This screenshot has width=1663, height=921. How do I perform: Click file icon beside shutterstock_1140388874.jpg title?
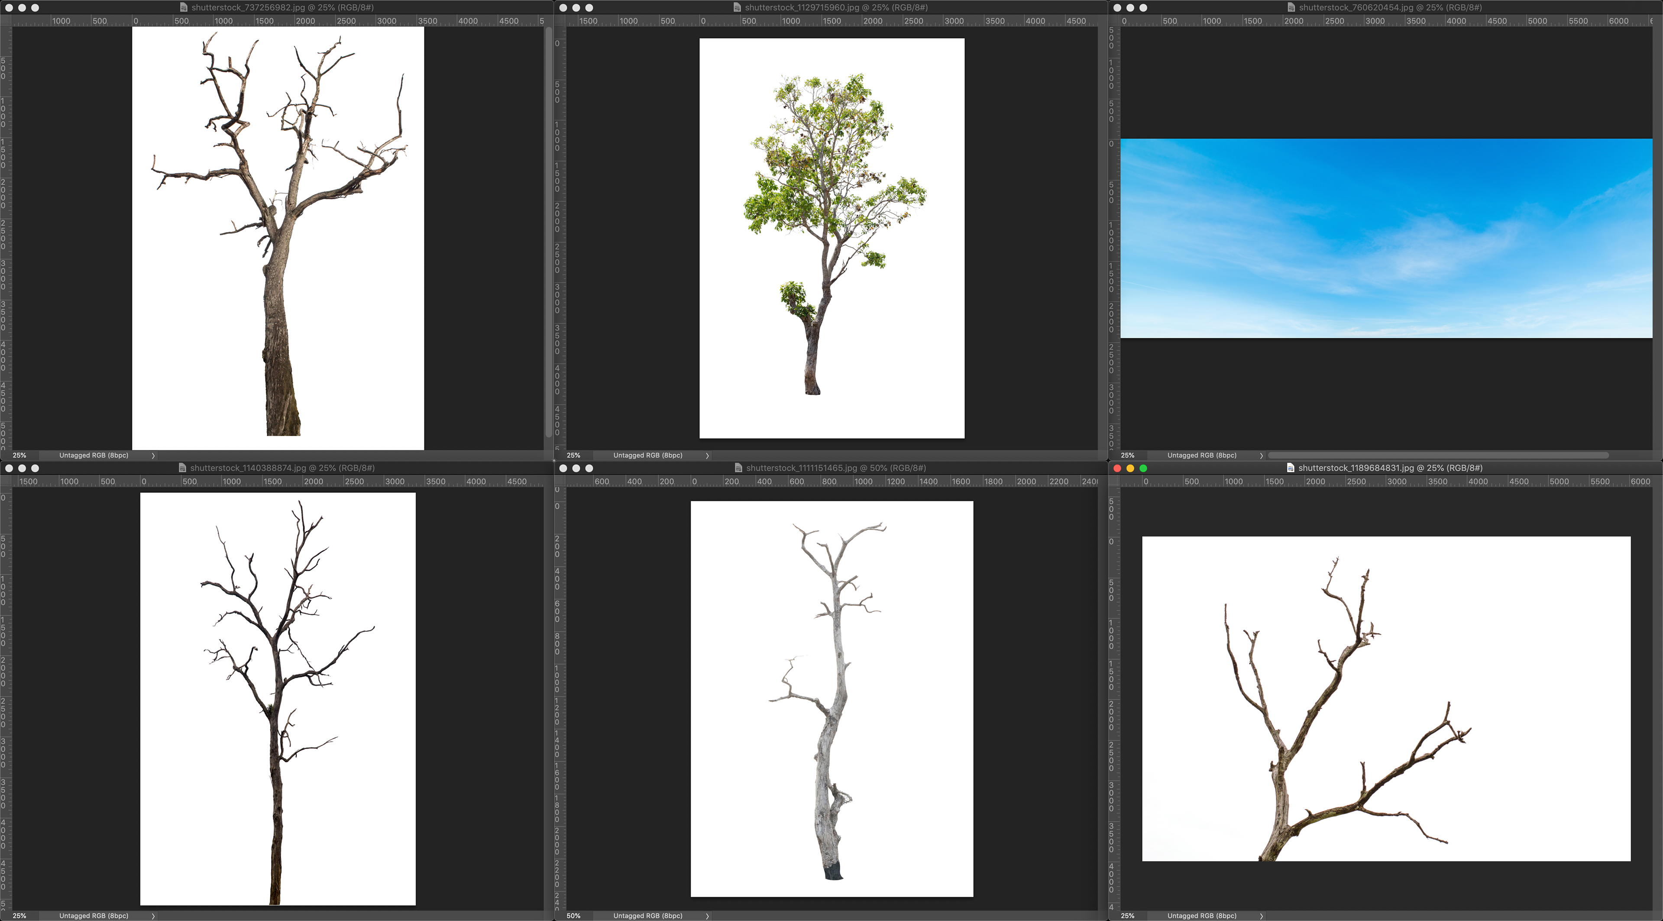183,468
